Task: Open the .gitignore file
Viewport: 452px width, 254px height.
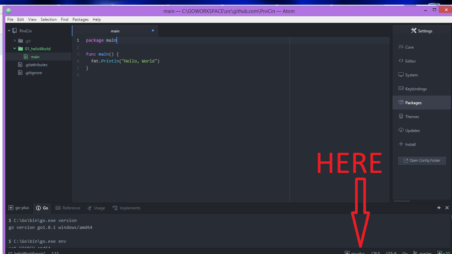Action: [x=33, y=73]
